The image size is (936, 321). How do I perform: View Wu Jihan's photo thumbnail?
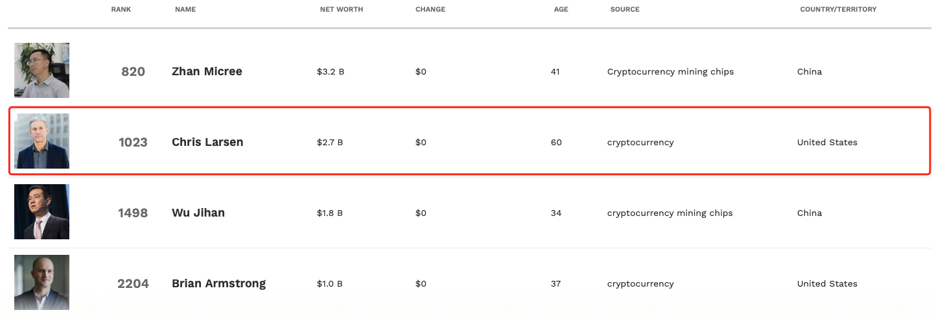[x=41, y=211]
